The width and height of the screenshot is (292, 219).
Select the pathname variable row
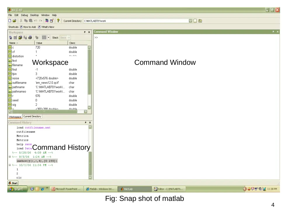pos(48,87)
